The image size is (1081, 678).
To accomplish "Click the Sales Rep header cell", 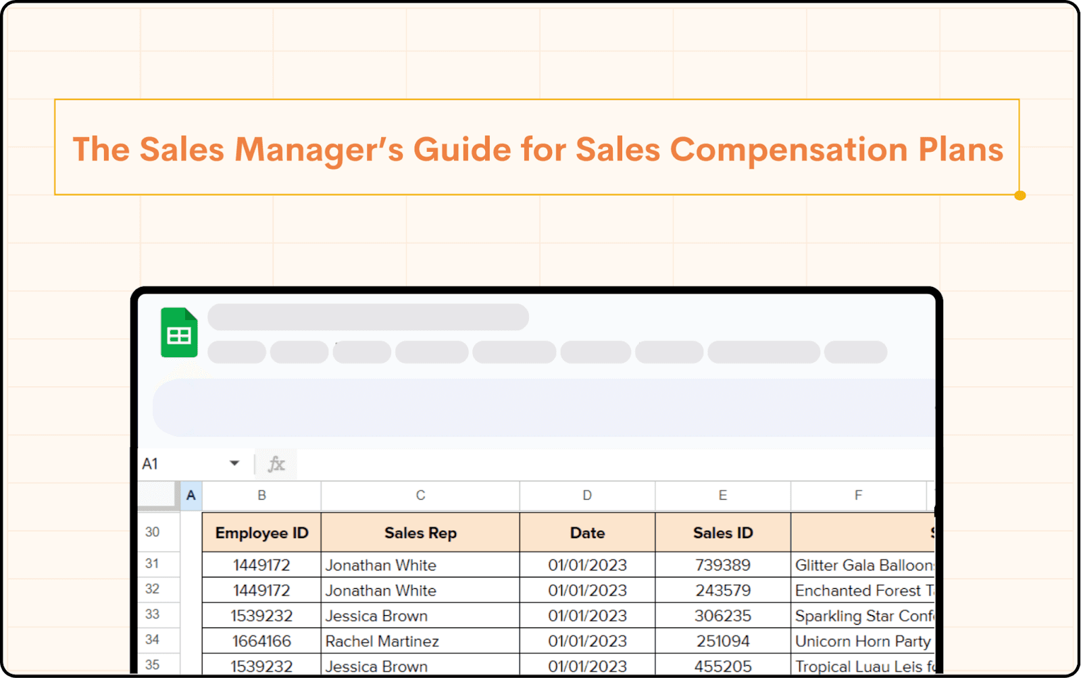I will 420,533.
